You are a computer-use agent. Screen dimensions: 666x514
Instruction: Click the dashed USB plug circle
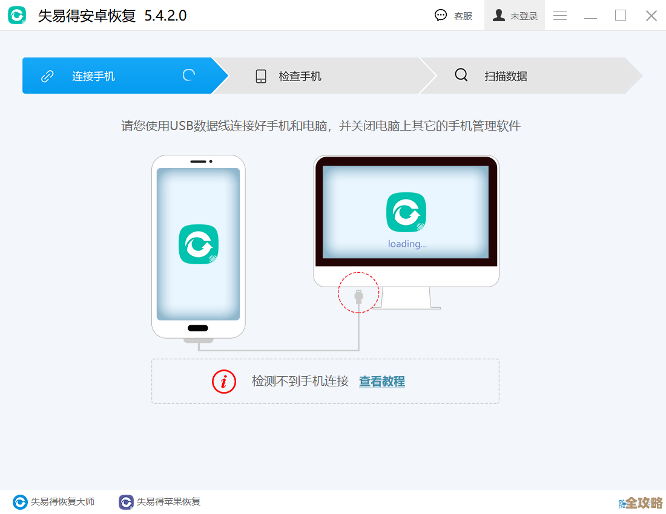click(x=358, y=292)
